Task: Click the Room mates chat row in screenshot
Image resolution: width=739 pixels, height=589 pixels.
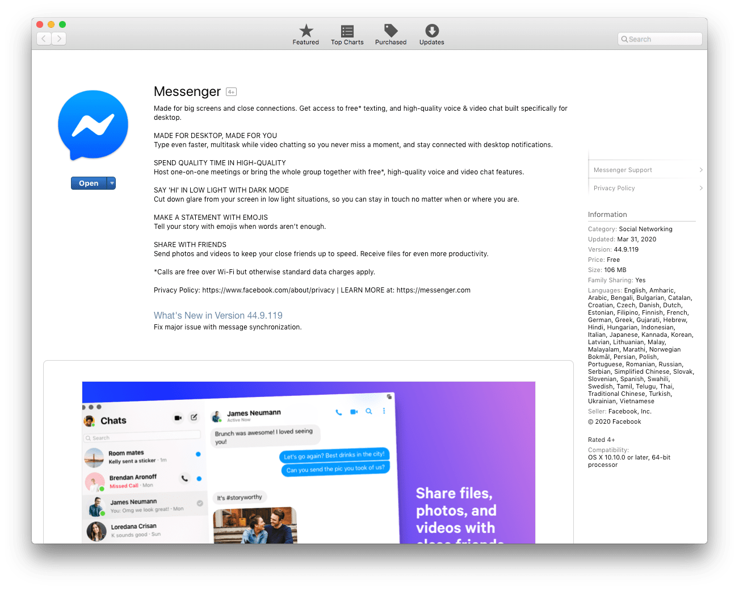Action: [x=145, y=457]
